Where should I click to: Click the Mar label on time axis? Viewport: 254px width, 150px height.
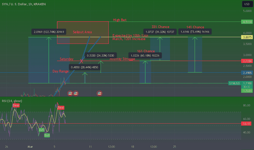coord(30,147)
